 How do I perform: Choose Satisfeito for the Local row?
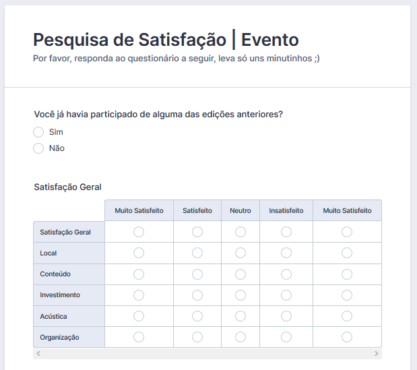tap(197, 253)
